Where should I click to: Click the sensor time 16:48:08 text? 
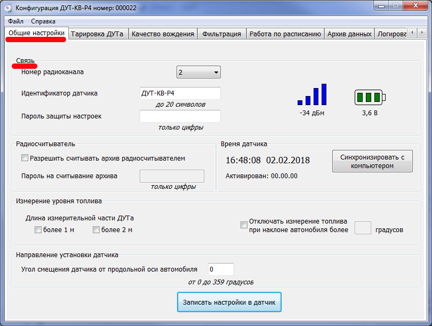click(x=243, y=160)
